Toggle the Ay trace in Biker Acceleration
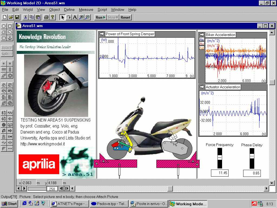The image size is (277, 208). pos(202,44)
